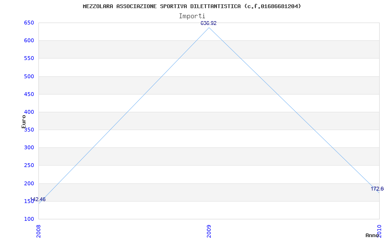The image size is (384, 240).
Task: Select the 2008 x-axis label
Action: (38, 231)
